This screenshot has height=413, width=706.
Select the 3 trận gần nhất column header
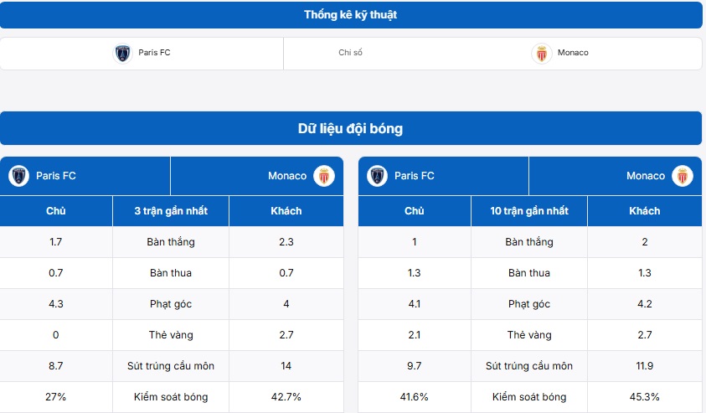point(171,211)
